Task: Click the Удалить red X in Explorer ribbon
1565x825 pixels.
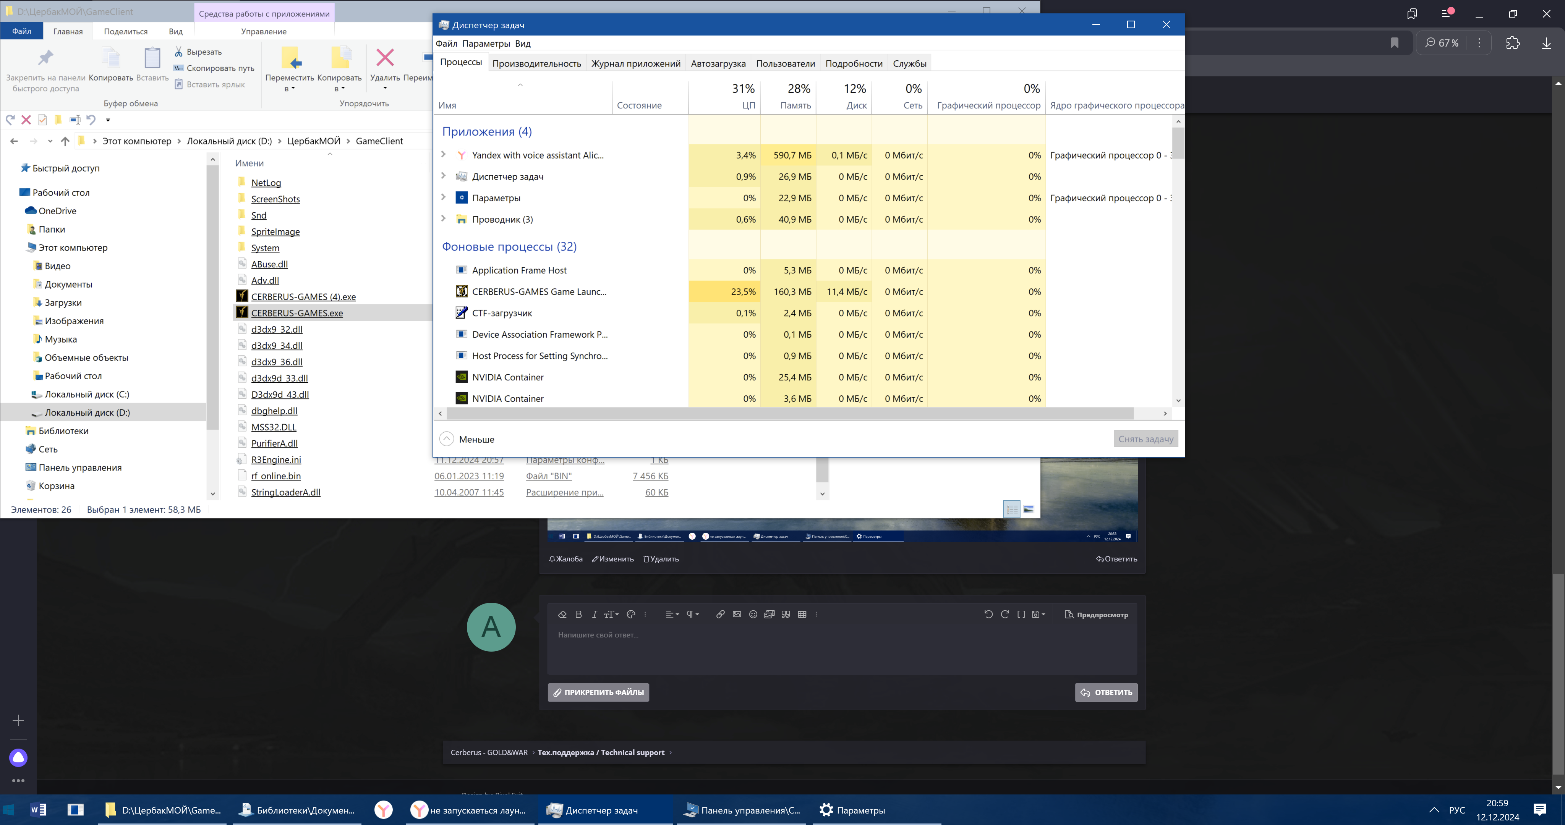Action: click(x=385, y=58)
